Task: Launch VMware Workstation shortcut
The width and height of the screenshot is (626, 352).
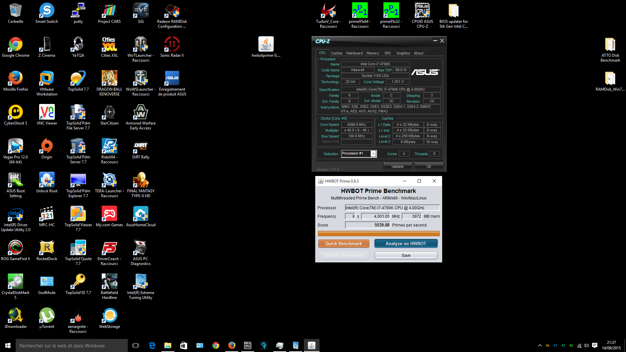Action: (47, 83)
